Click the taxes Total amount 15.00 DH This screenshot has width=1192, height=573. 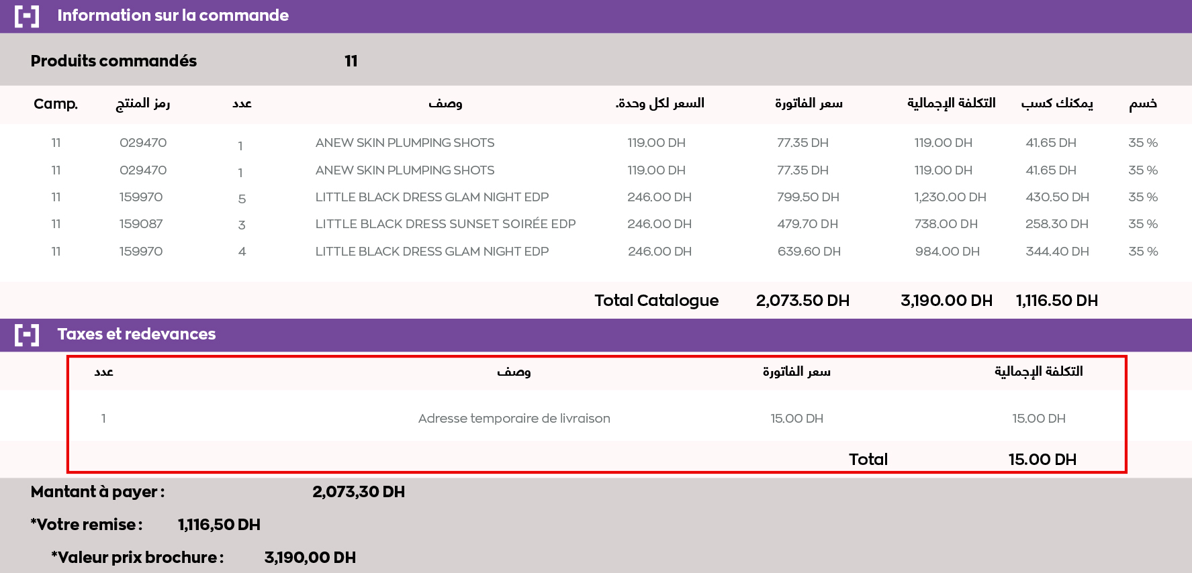tap(1042, 460)
